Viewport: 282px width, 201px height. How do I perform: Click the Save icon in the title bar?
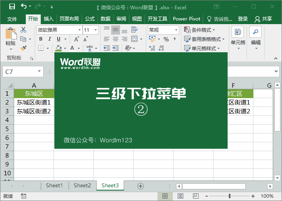[12, 7]
